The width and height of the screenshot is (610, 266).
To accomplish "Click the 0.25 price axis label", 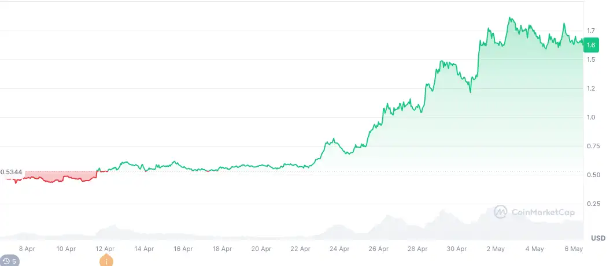I will coord(593,204).
